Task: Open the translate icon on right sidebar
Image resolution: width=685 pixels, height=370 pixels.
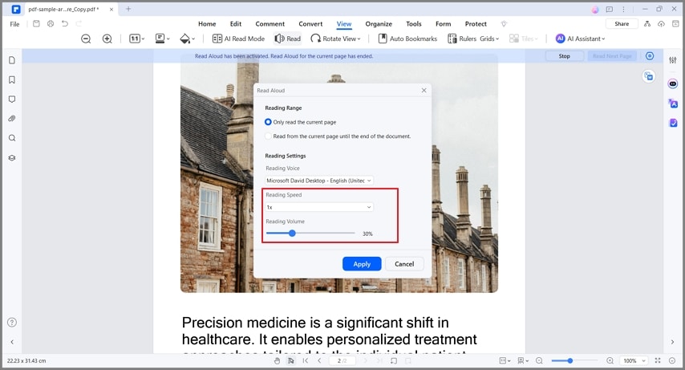Action: click(673, 104)
